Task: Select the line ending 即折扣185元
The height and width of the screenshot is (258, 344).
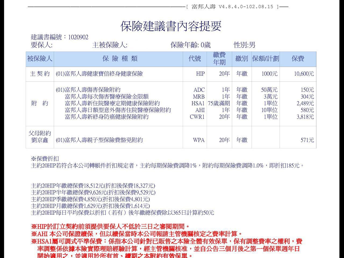Action: [x=167, y=166]
